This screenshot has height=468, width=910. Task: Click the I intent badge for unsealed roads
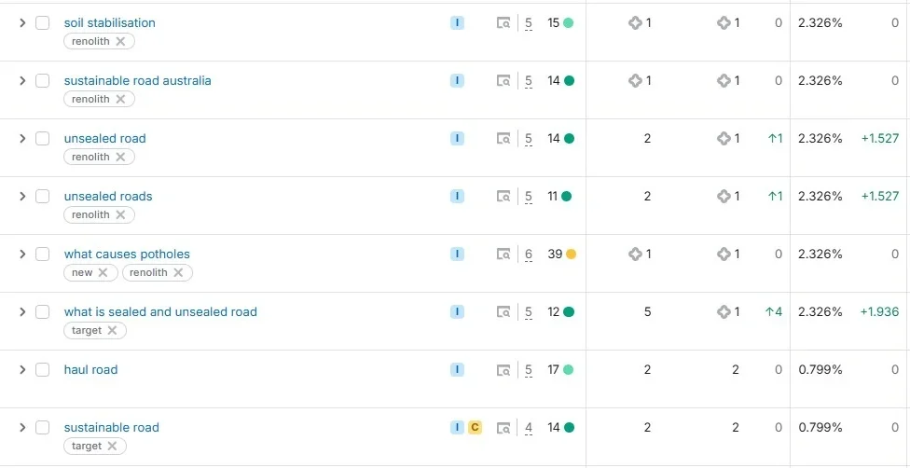[x=457, y=197]
